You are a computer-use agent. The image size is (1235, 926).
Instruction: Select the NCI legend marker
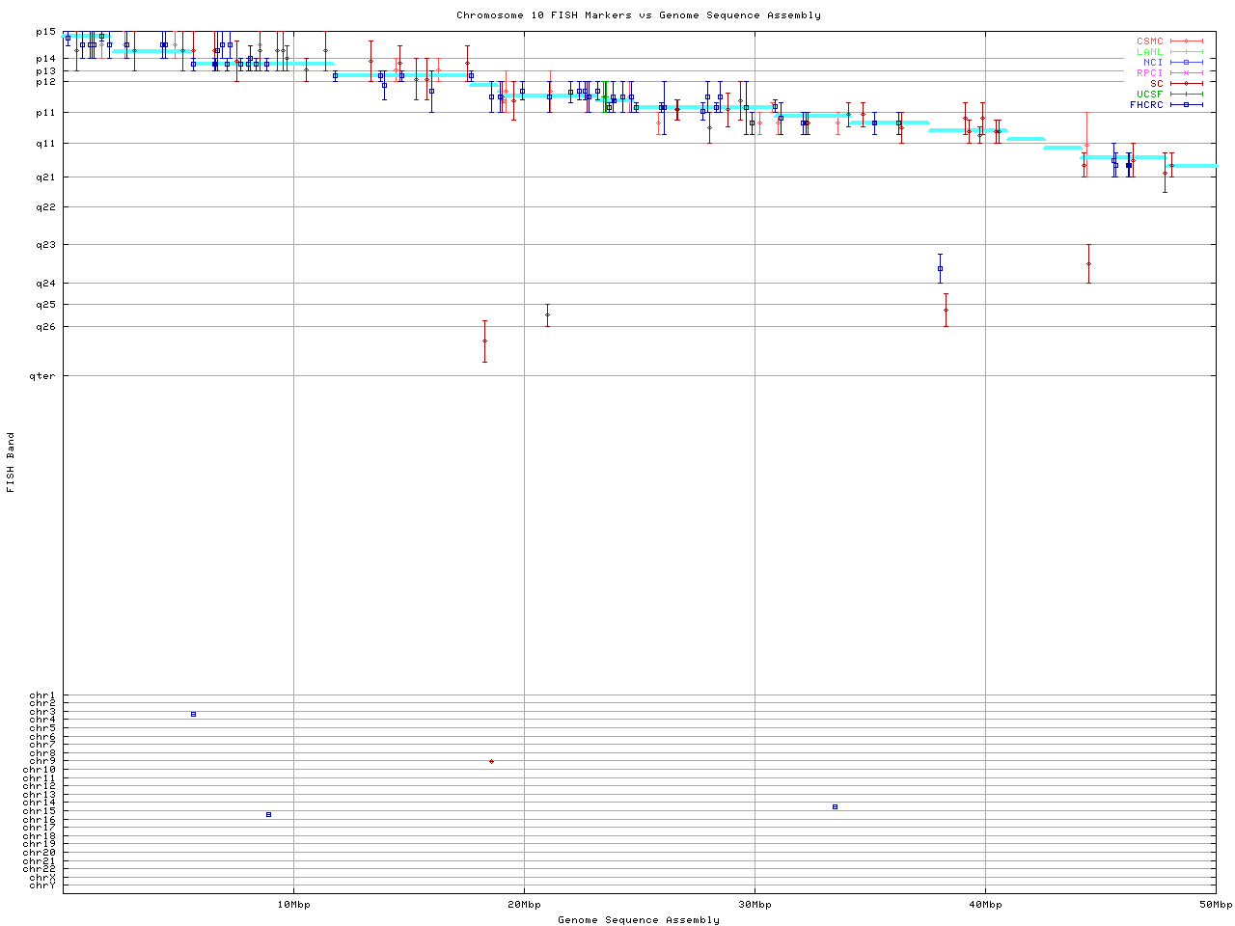[x=1186, y=63]
